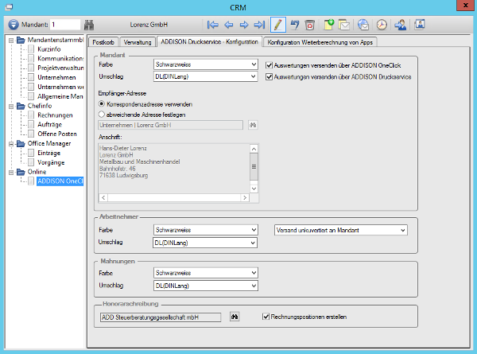Select Einträge under Office Manager
This screenshot has width=477, height=354.
[x=48, y=153]
